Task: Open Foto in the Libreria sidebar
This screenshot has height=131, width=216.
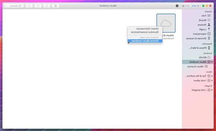Action: [206, 16]
